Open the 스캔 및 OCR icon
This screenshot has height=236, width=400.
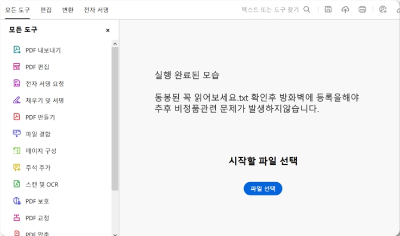click(16, 184)
